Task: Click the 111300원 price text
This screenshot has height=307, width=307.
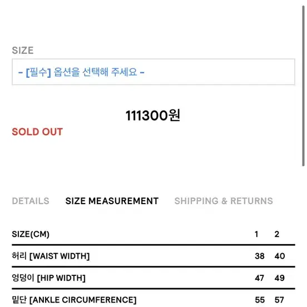Action: pos(153,116)
